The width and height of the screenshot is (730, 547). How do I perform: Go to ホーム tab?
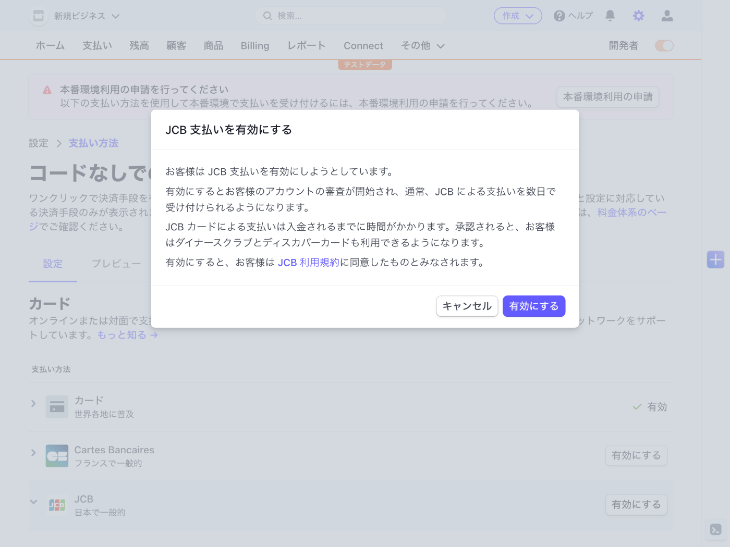click(x=50, y=46)
